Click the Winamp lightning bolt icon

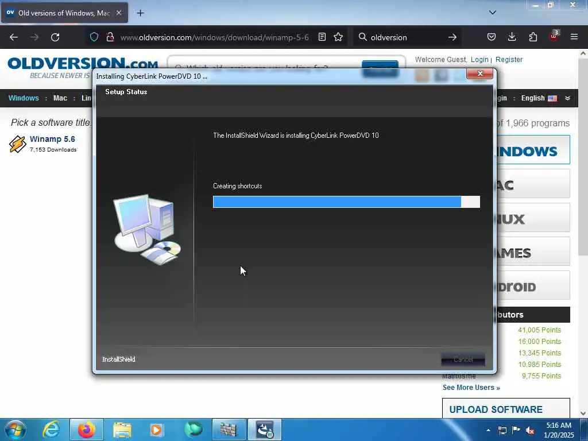click(17, 144)
